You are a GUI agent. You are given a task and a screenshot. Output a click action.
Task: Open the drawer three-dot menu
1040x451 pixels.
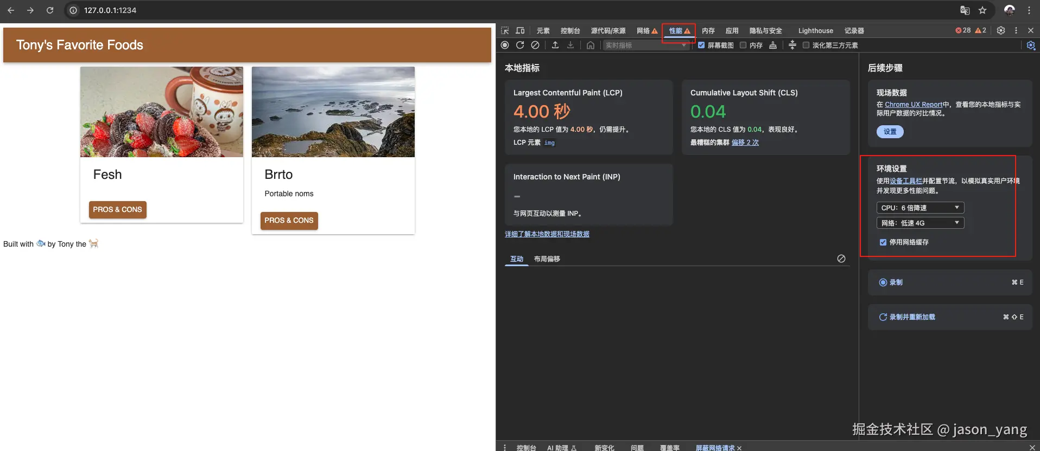[505, 448]
